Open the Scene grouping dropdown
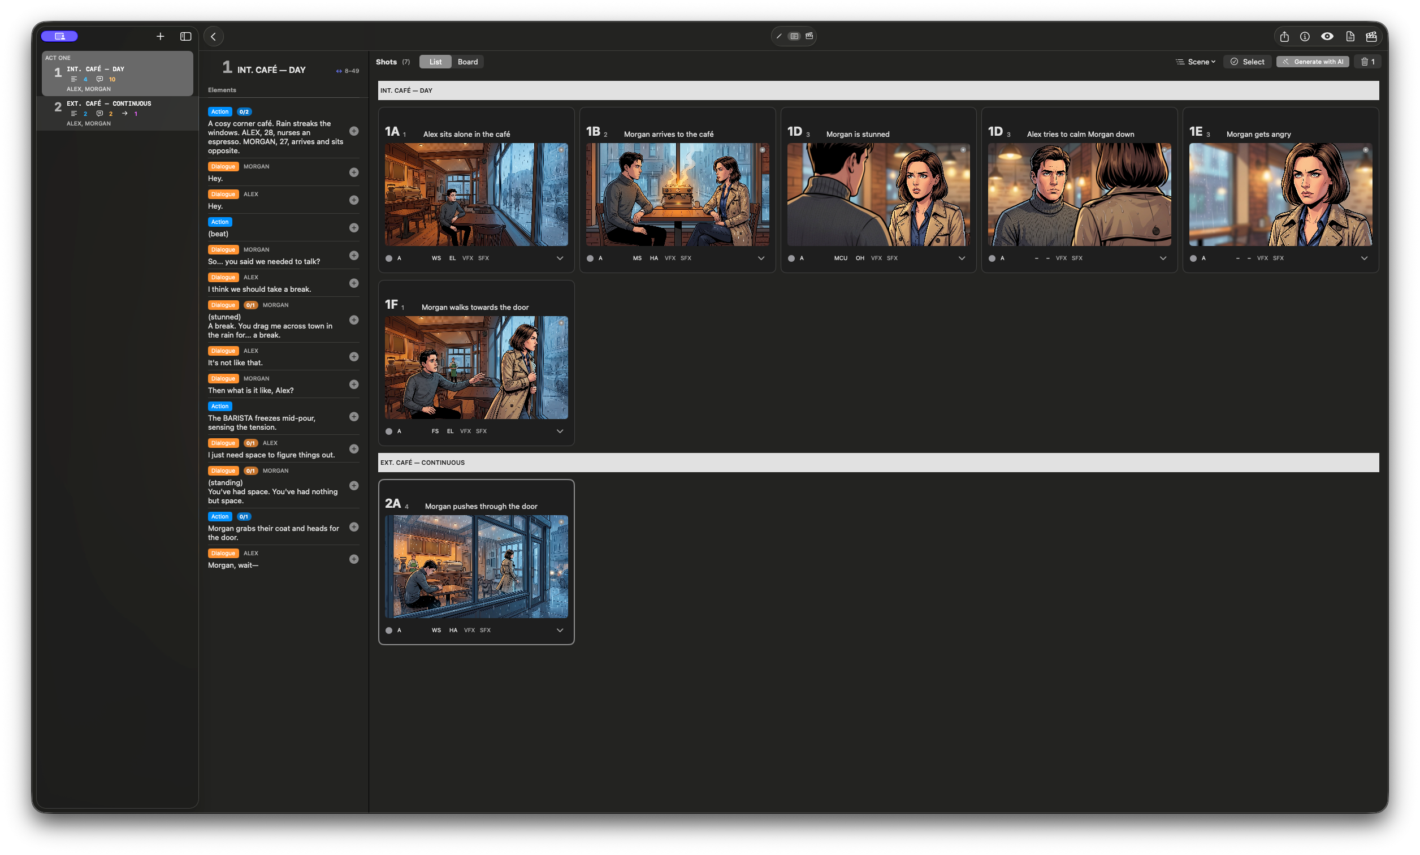1420x855 pixels. (1196, 62)
